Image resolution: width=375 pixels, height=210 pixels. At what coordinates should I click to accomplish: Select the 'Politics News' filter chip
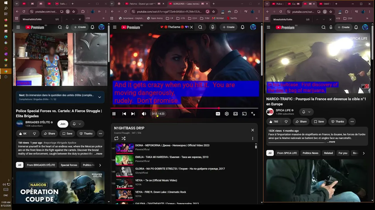(311, 153)
